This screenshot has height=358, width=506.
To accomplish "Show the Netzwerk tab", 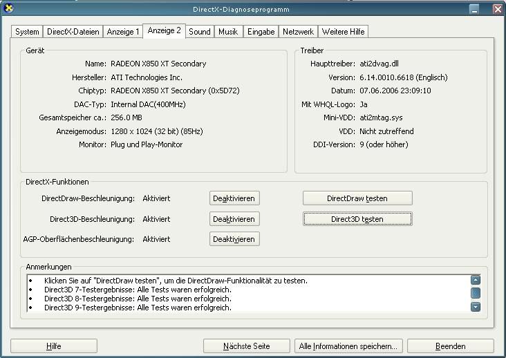I will pyautogui.click(x=298, y=32).
